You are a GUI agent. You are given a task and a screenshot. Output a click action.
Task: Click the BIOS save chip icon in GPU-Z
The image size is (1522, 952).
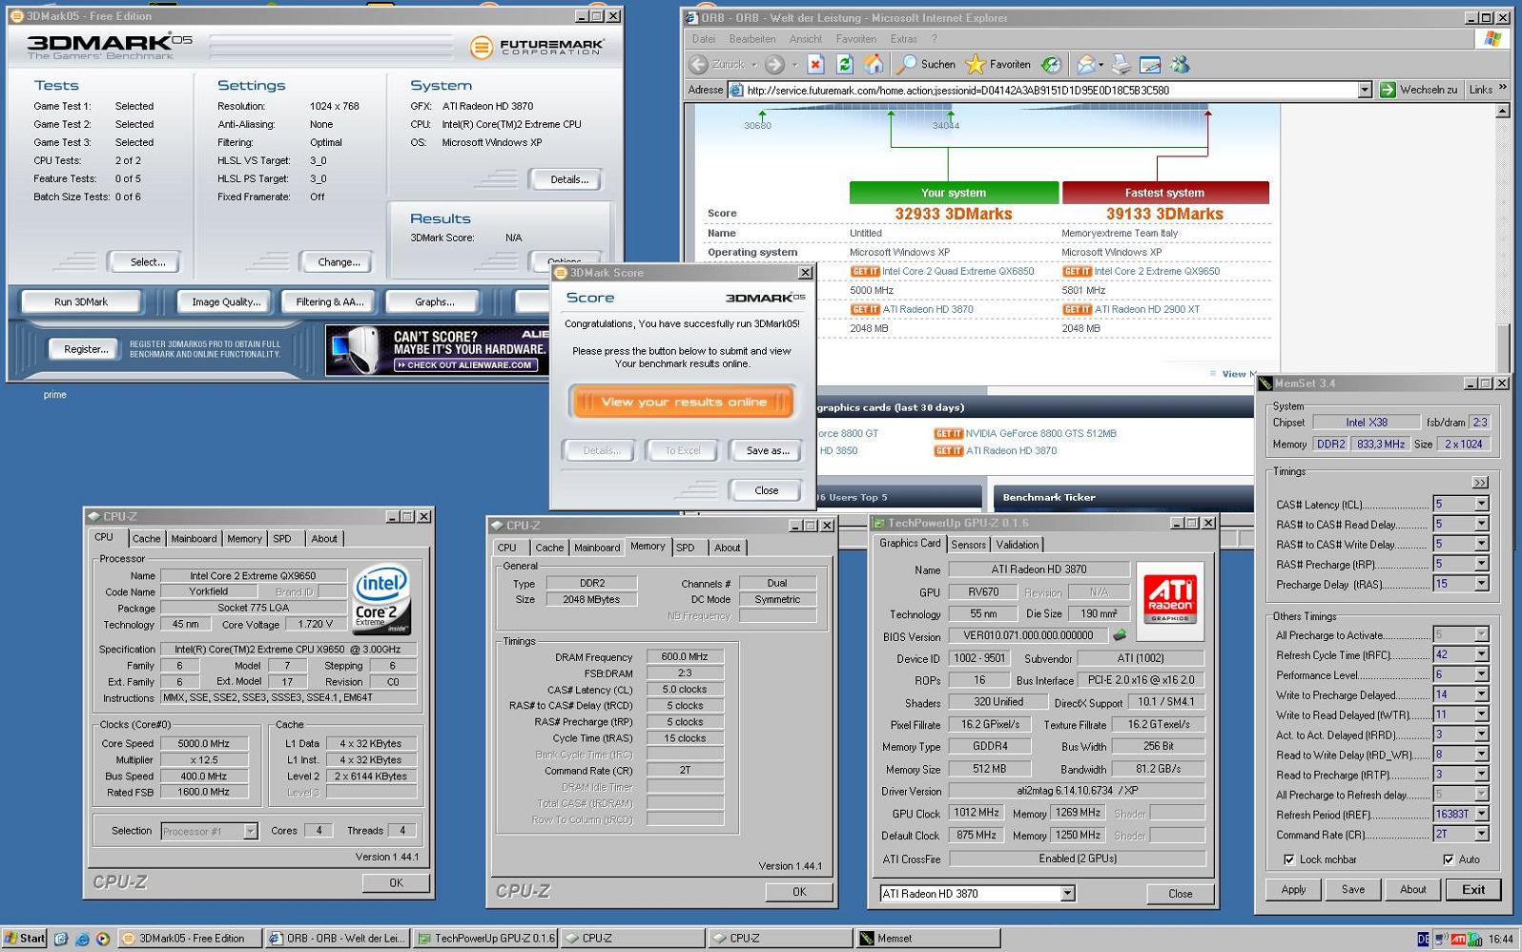tap(1121, 635)
